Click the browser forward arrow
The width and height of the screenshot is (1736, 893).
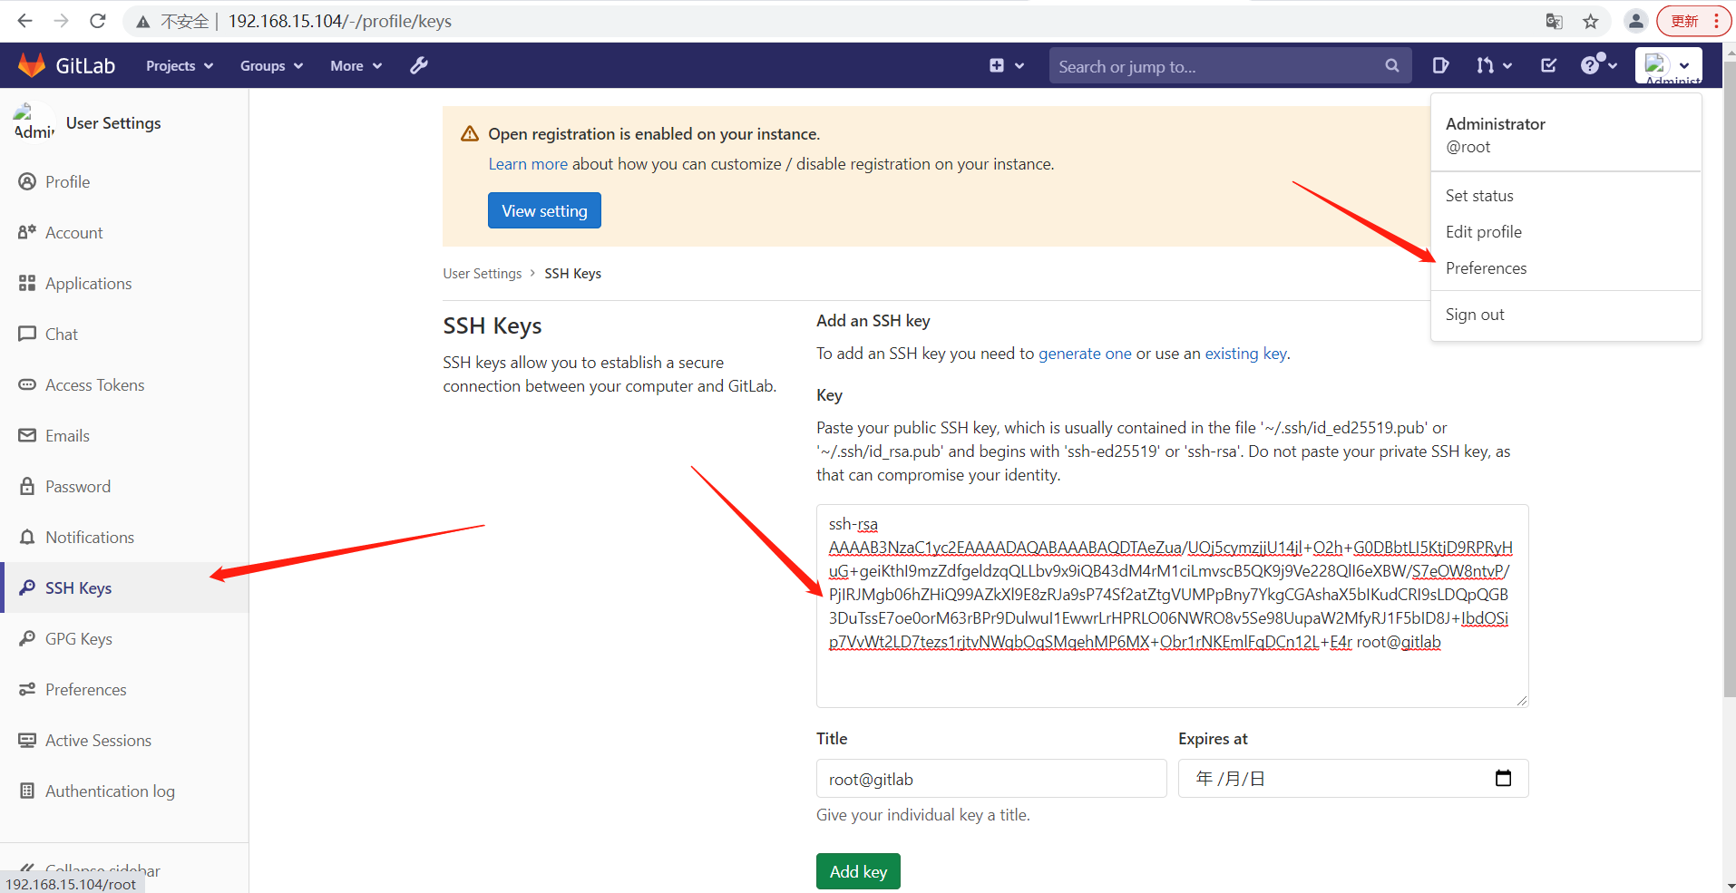coord(61,21)
